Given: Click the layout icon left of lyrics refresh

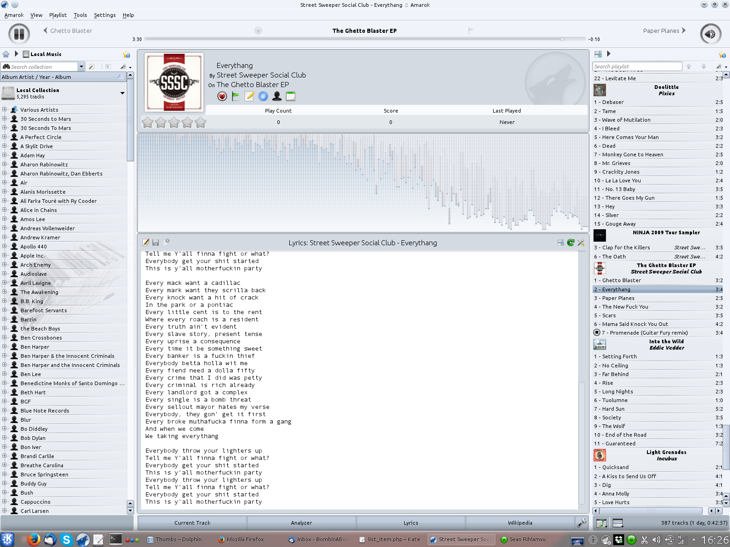Looking at the screenshot, I should 561,243.
